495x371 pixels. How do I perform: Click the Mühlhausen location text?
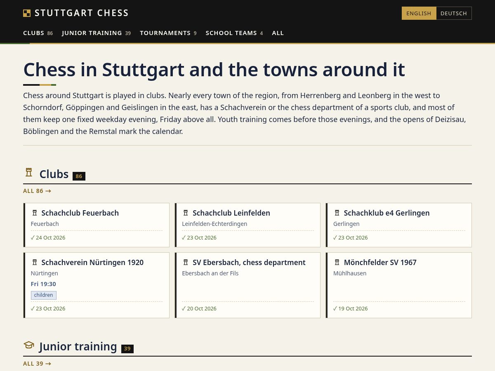tap(350, 273)
